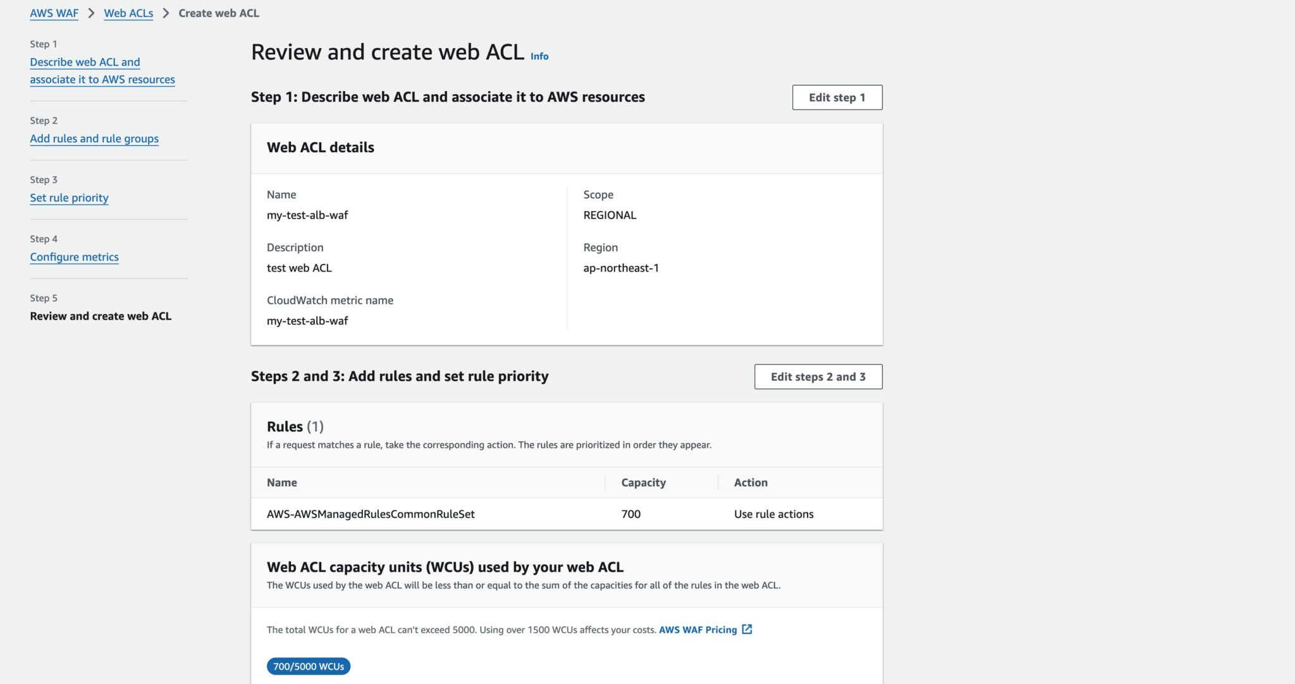The height and width of the screenshot is (684, 1295).
Task: Click the Action column header
Action: [x=750, y=482]
